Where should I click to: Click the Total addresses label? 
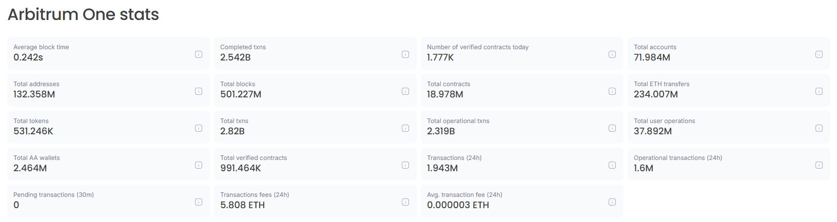coord(36,84)
